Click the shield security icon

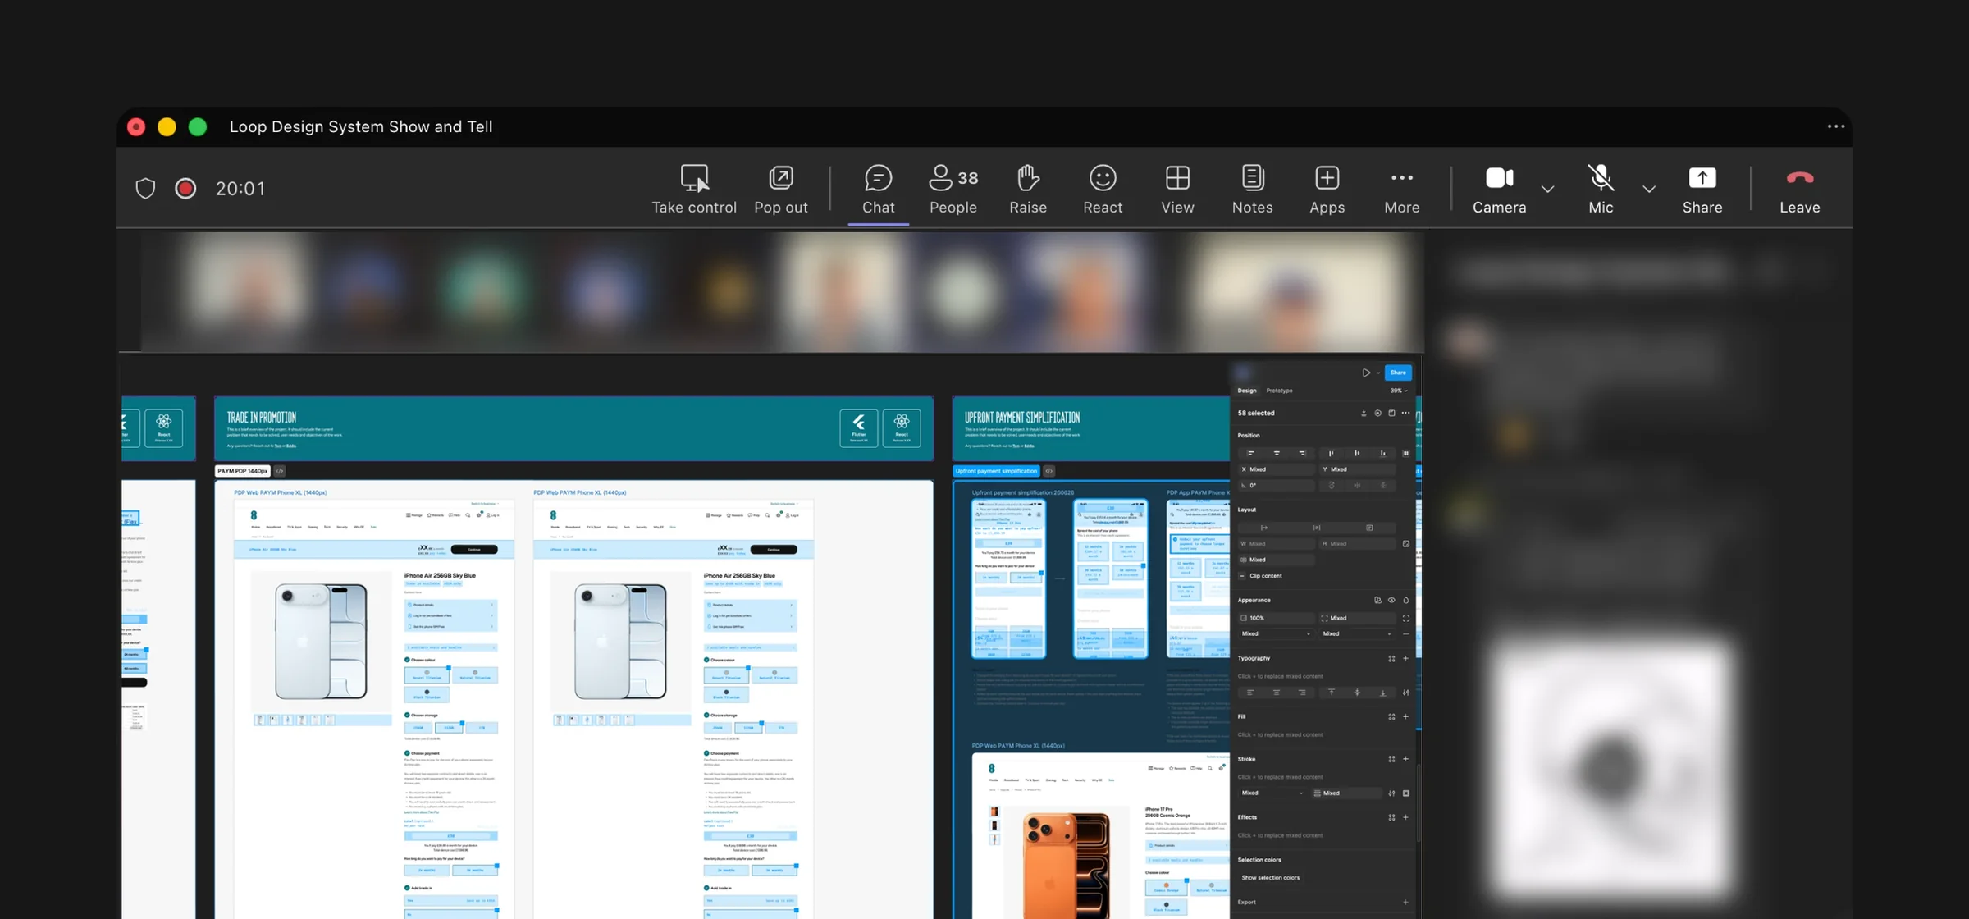tap(145, 189)
